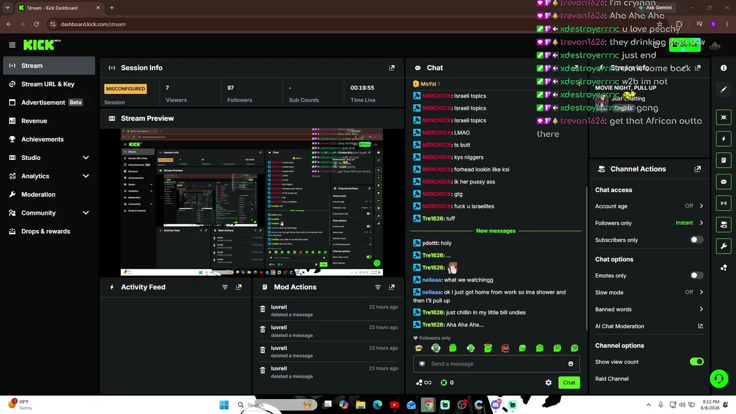Toggle the broadcast session info icon in the right rail
Screen dimensions: 736x414
723,203
